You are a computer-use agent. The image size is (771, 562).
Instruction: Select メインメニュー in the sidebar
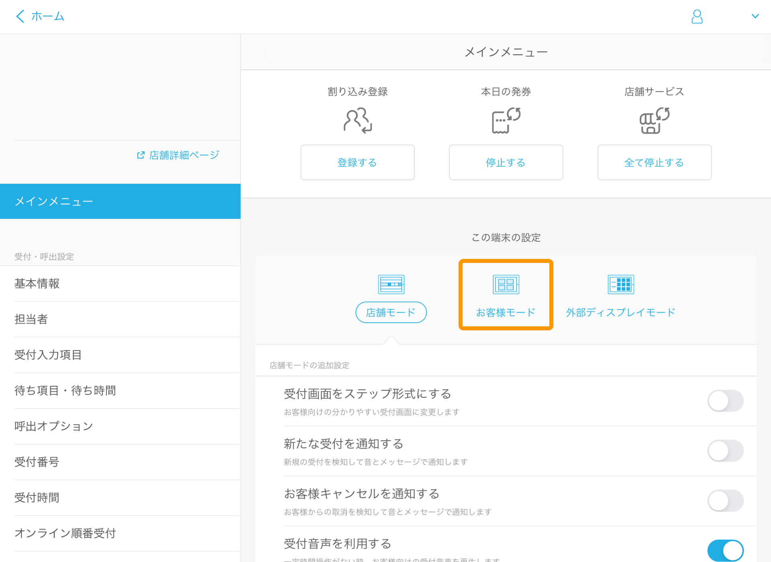tap(53, 201)
